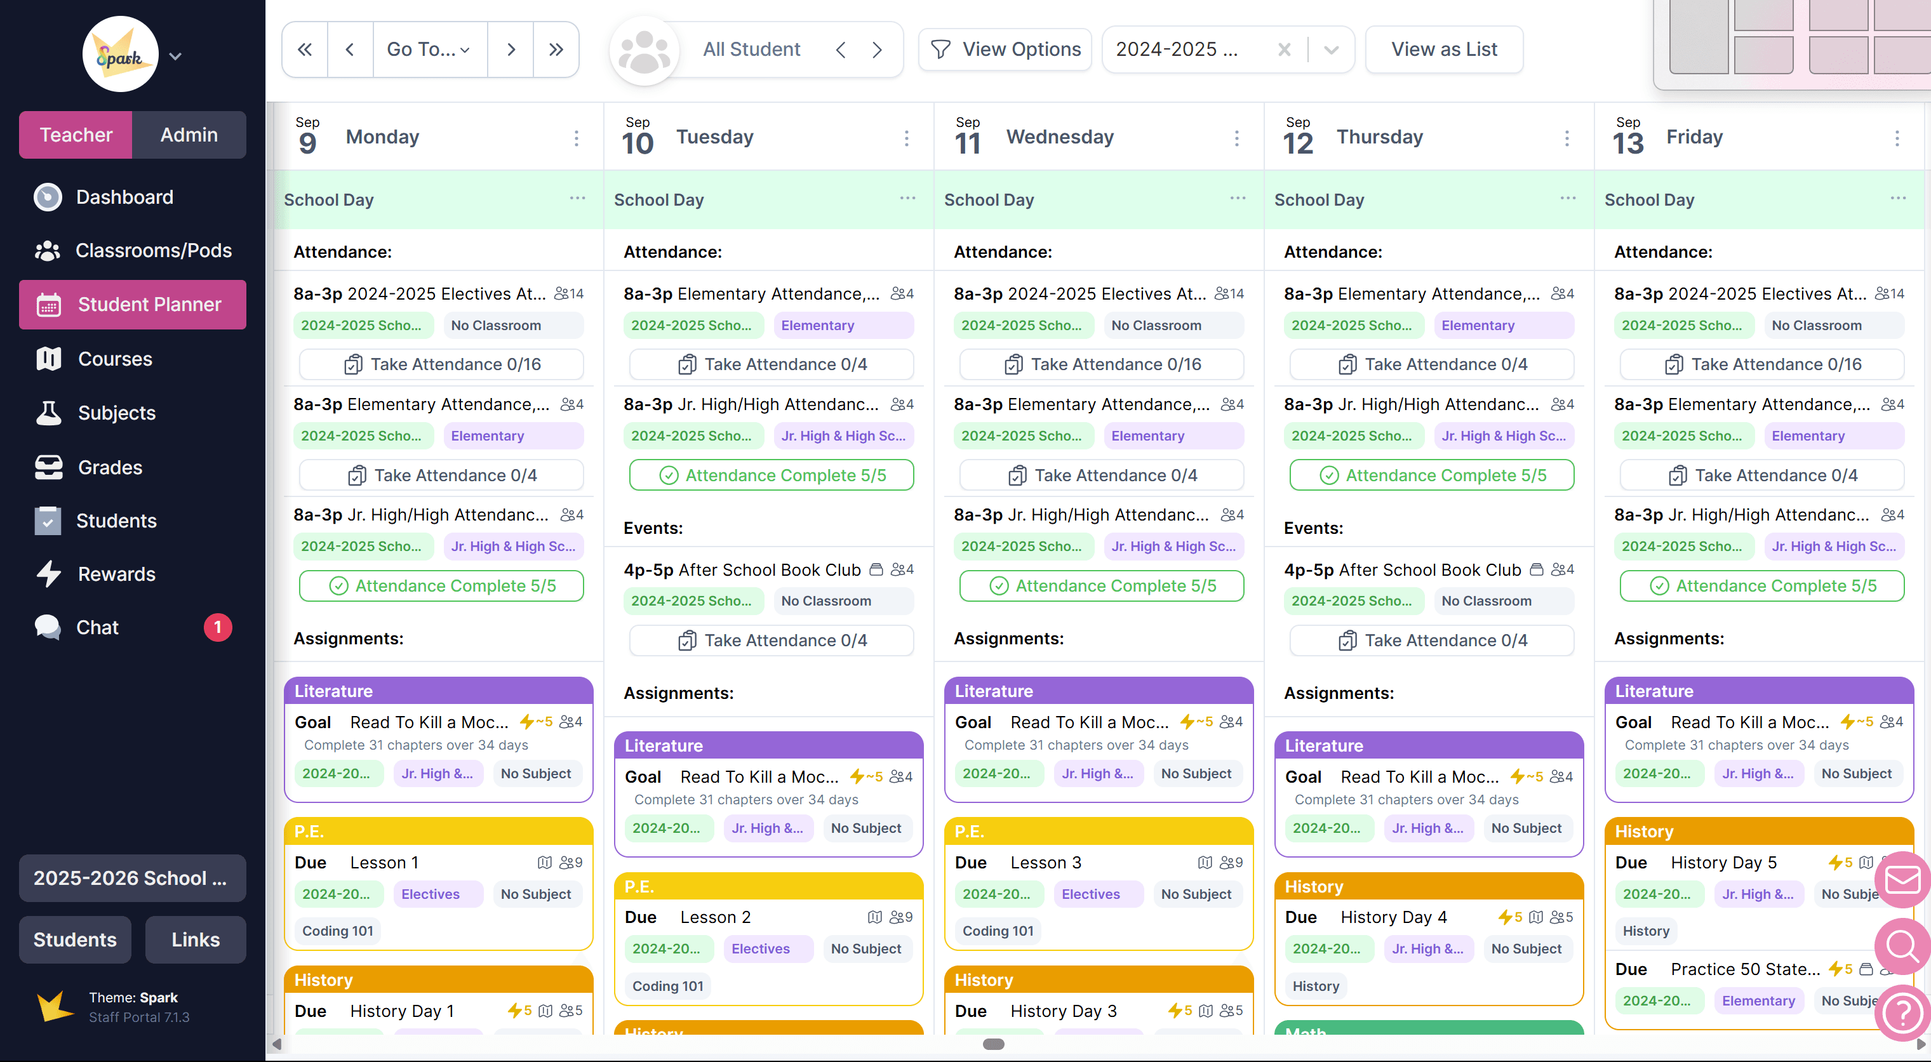Viewport: 1931px width, 1062px height.
Task: Open the Courses sidebar menu item
Action: [115, 359]
